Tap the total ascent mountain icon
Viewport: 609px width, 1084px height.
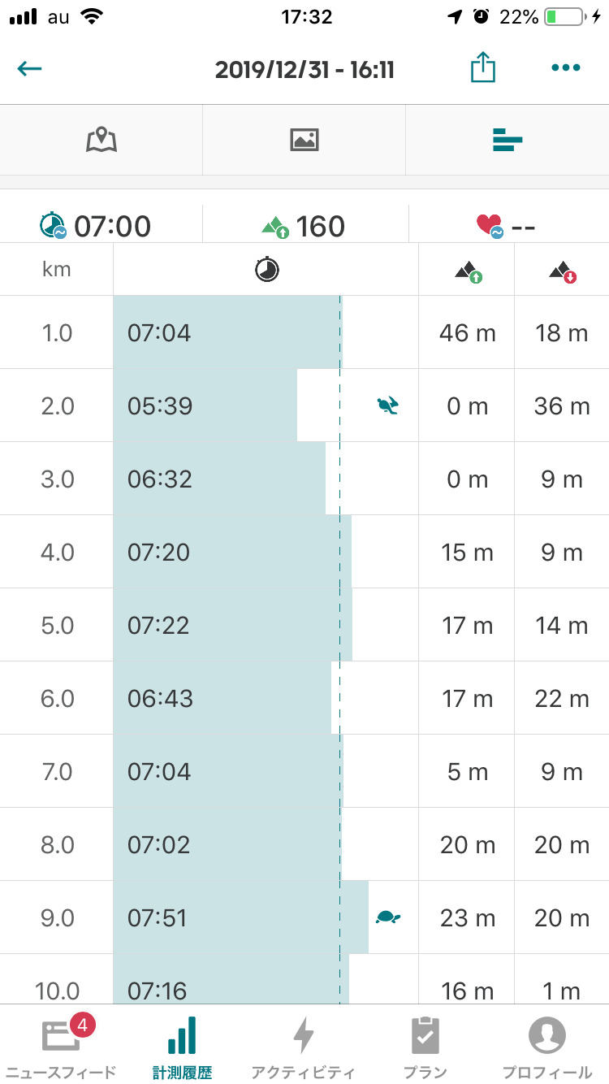[275, 226]
